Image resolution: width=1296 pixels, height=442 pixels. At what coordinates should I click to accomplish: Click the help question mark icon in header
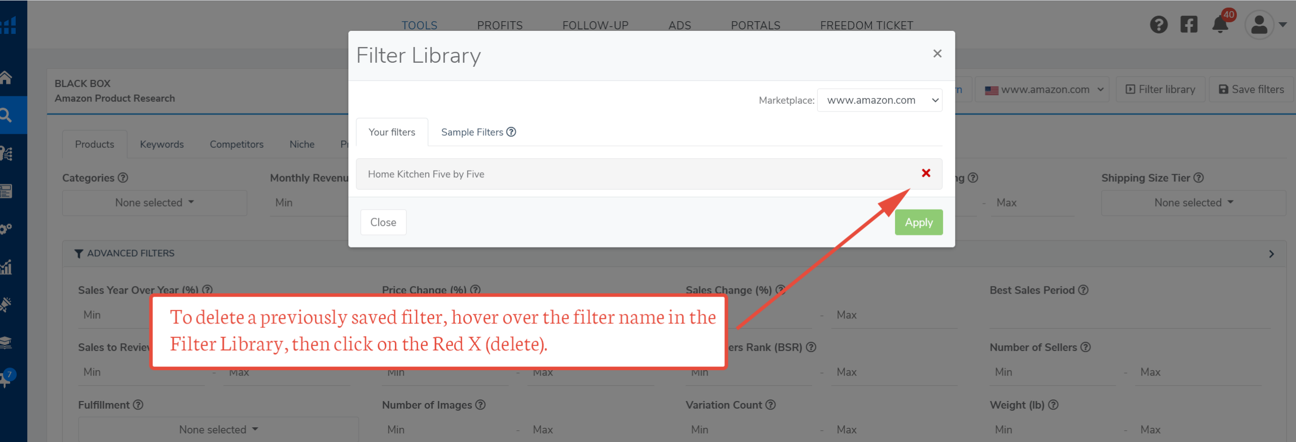point(1158,25)
